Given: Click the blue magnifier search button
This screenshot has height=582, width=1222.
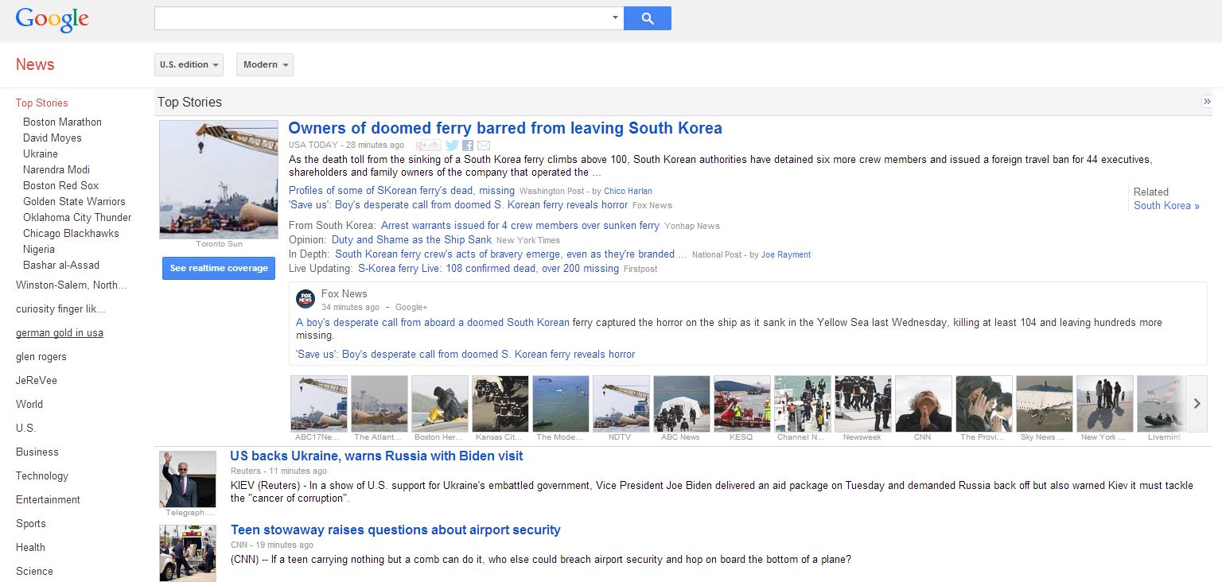Looking at the screenshot, I should (x=648, y=18).
